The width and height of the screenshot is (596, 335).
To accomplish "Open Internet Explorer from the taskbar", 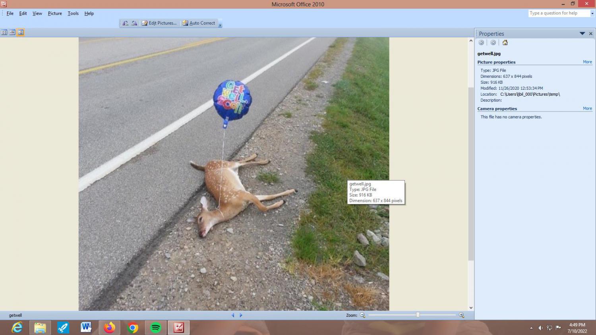I will coord(17,327).
